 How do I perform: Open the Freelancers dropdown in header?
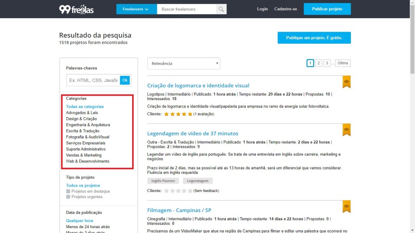136,9
